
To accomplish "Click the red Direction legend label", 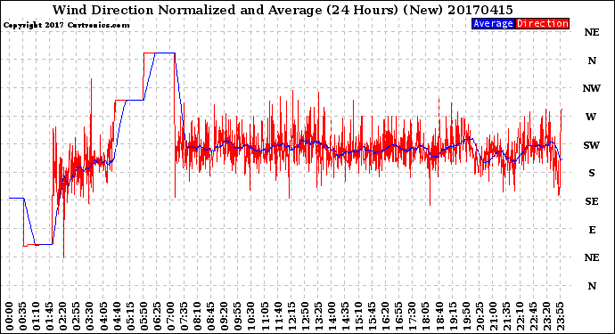I will click(x=542, y=24).
